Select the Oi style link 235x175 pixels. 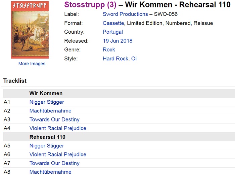(134, 59)
